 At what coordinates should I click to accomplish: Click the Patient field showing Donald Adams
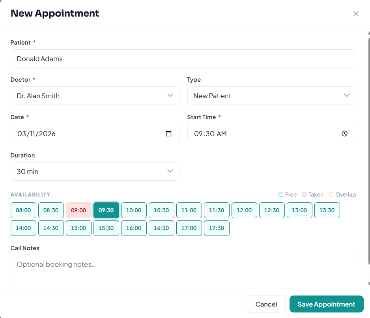[x=183, y=58]
